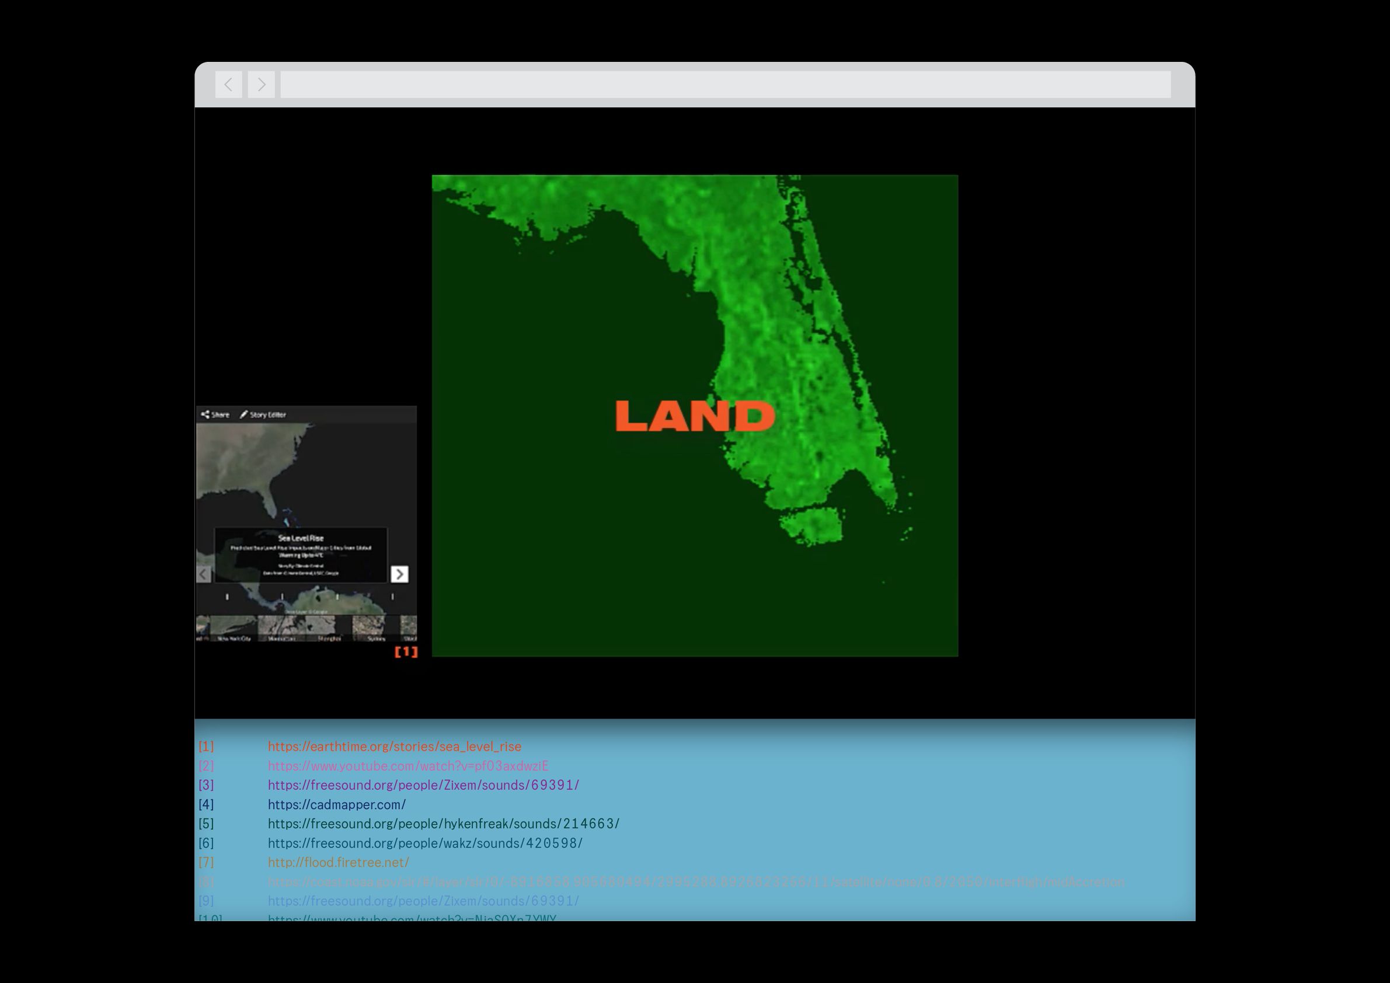
Task: Go back with the browser back arrow
Action: point(229,85)
